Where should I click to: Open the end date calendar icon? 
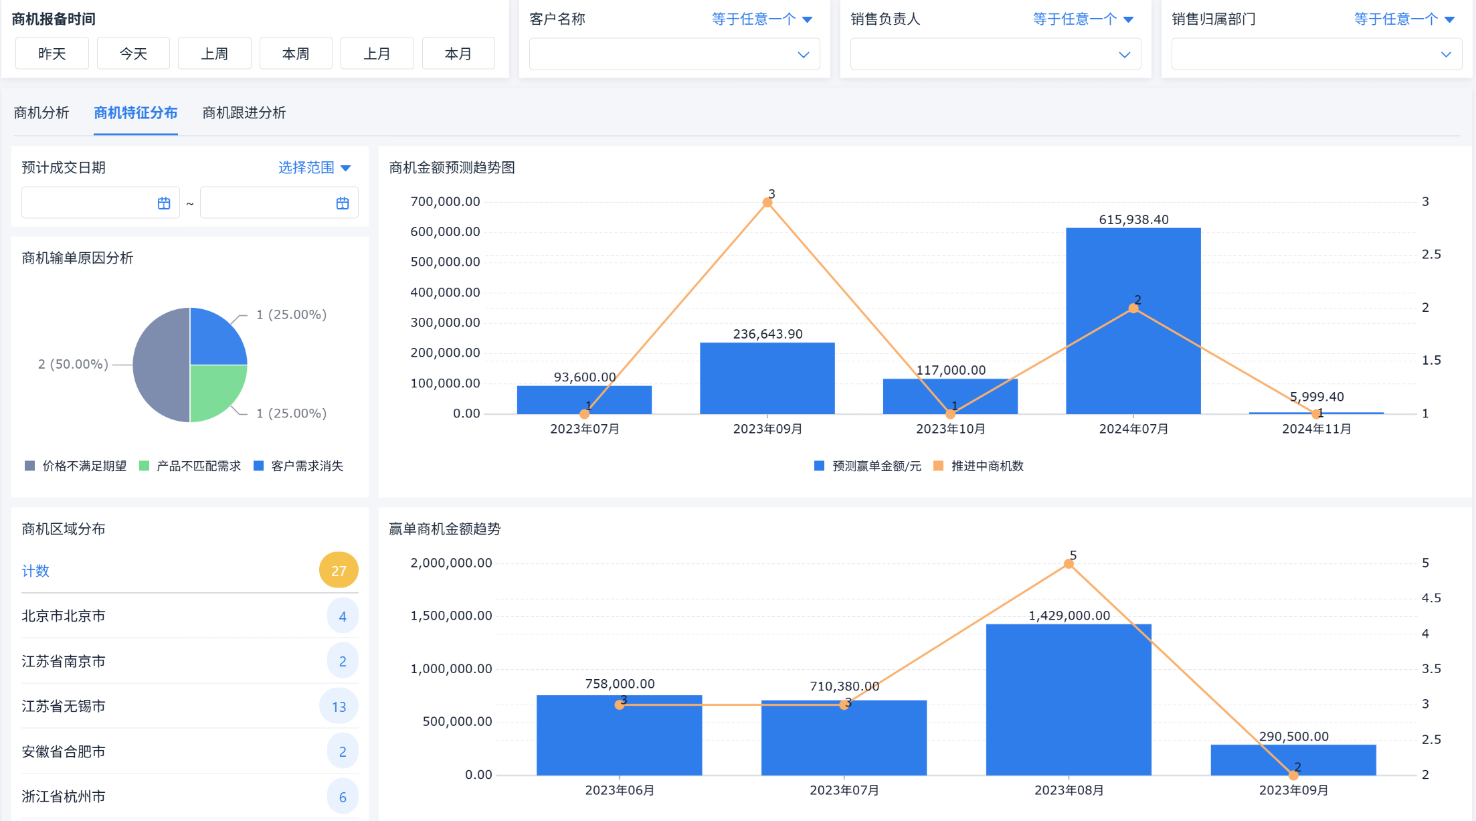[x=343, y=203]
